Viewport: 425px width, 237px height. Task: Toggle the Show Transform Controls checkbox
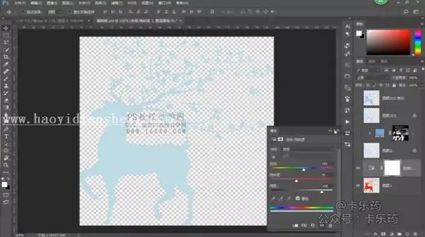coord(69,12)
